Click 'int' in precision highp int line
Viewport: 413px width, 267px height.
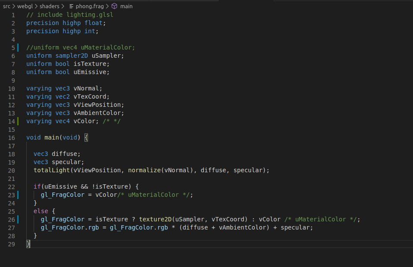[x=90, y=31]
